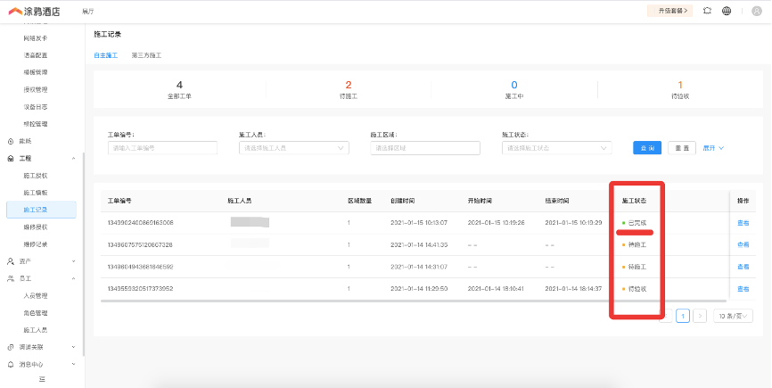Open the 施工人员 filter dropdown
Viewport: 772px width, 388px height.
click(294, 148)
